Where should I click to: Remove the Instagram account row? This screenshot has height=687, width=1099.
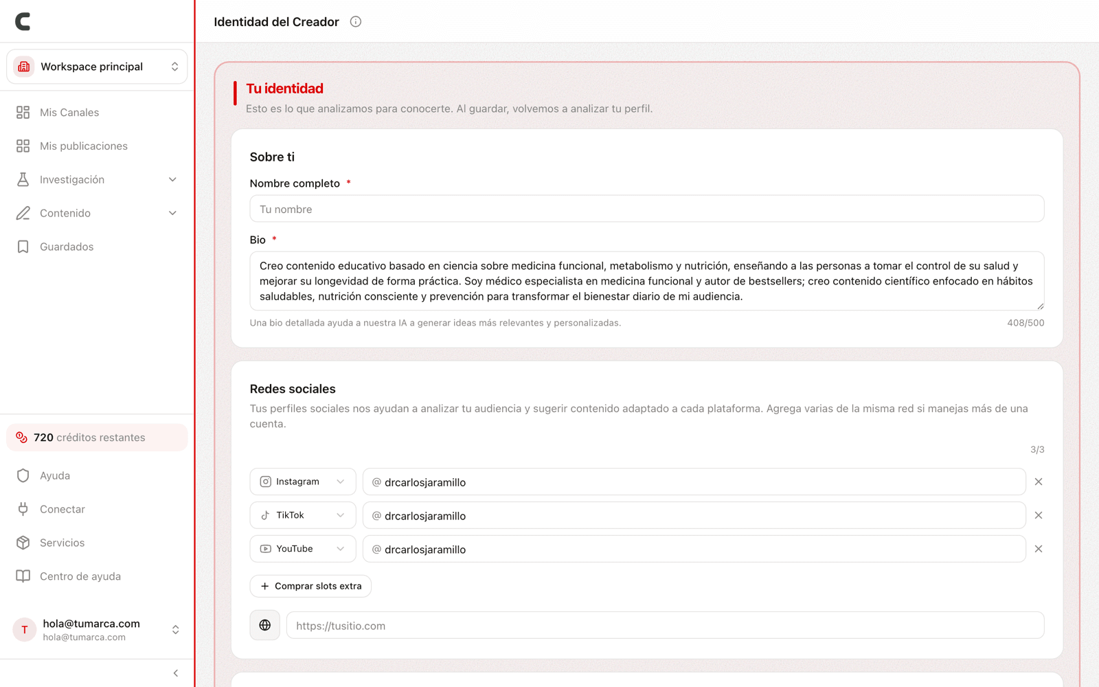[1039, 482]
